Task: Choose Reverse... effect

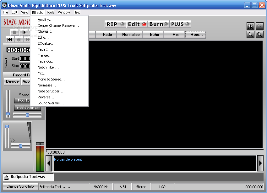Action: (x=60, y=97)
